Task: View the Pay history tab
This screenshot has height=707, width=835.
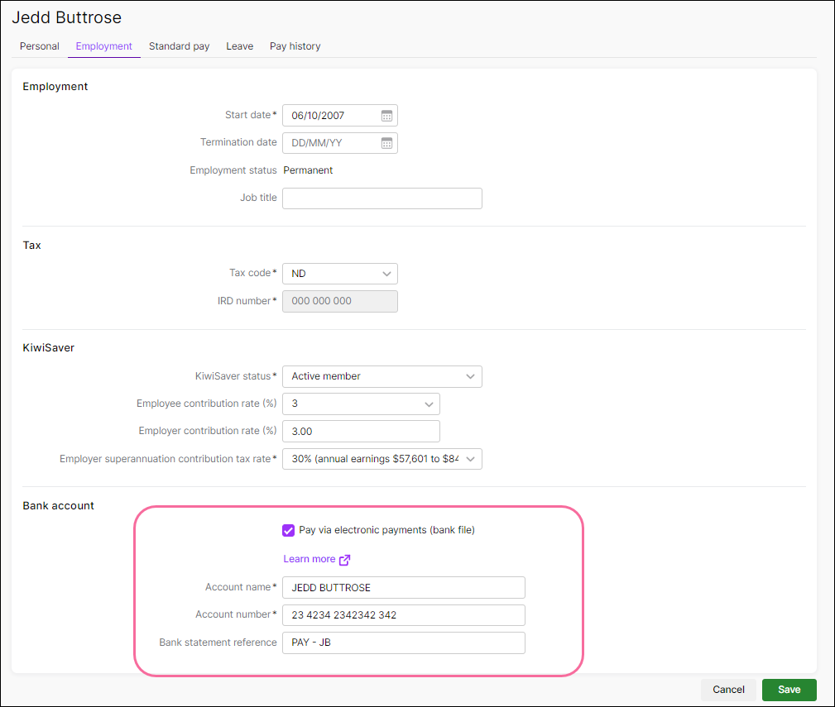Action: click(295, 46)
